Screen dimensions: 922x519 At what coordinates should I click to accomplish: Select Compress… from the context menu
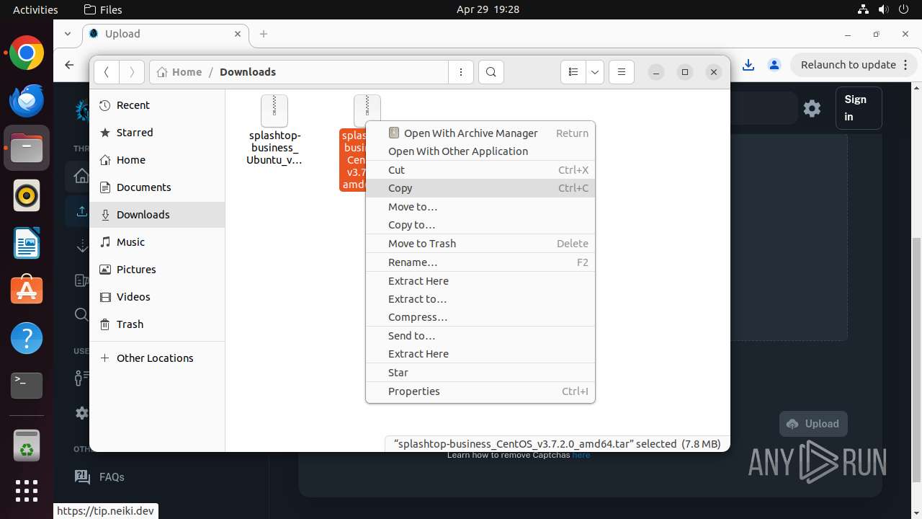coord(480,317)
